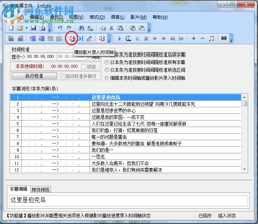258x224 pixels.
Task: Open the 编辑(E) menu
Action: pos(37,17)
